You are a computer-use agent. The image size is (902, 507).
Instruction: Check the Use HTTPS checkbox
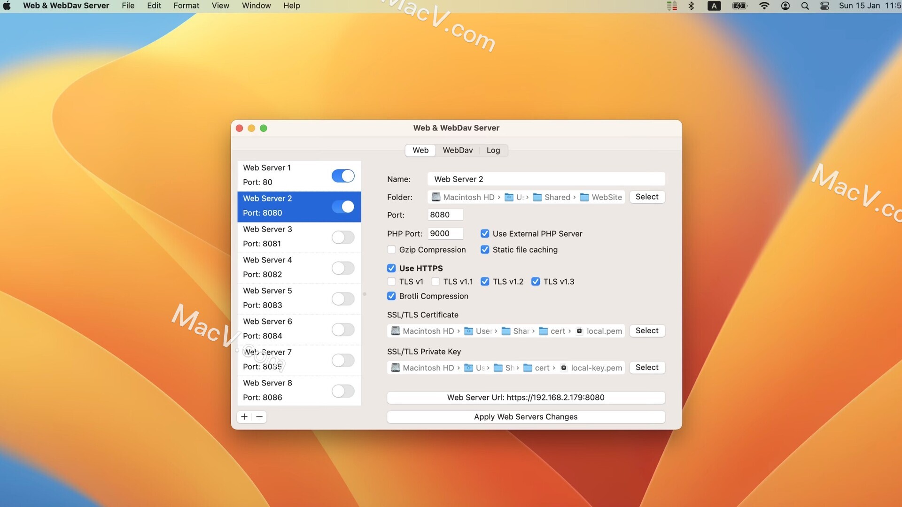click(391, 268)
